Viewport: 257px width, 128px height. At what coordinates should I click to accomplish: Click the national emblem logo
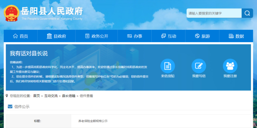pos(11,13)
